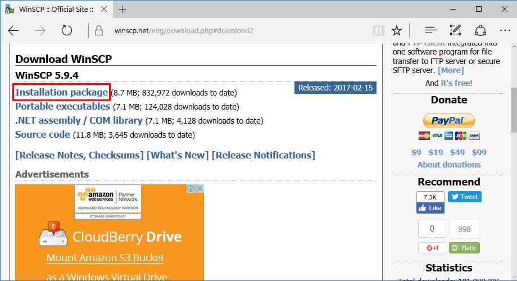This screenshot has height=281, width=517.
Task: Click the 0 Google+ count box
Action: coord(432,229)
